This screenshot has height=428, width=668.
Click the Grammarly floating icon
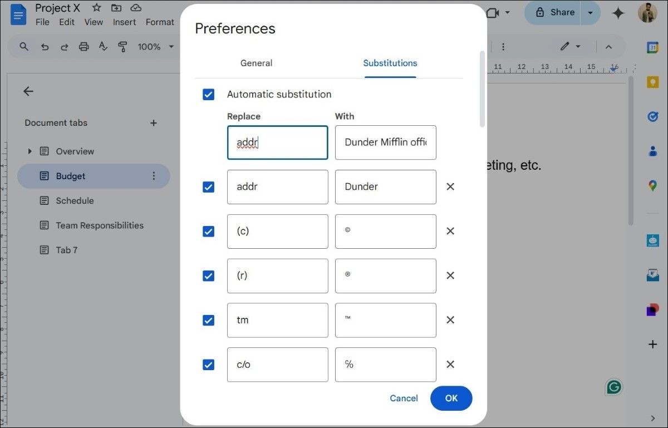[614, 387]
